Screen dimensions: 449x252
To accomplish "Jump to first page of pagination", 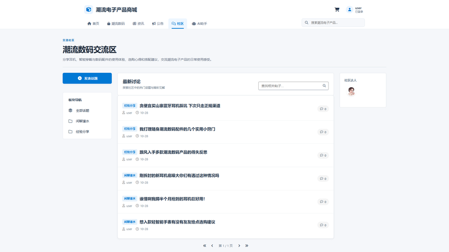I will tap(204, 246).
